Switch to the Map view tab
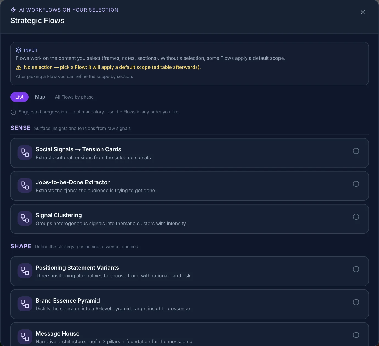 (40, 97)
